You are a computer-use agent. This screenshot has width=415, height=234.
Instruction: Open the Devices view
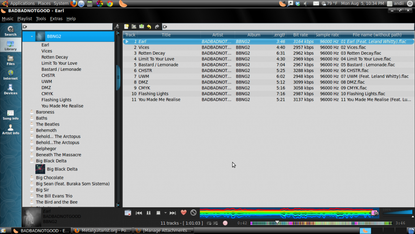click(11, 89)
